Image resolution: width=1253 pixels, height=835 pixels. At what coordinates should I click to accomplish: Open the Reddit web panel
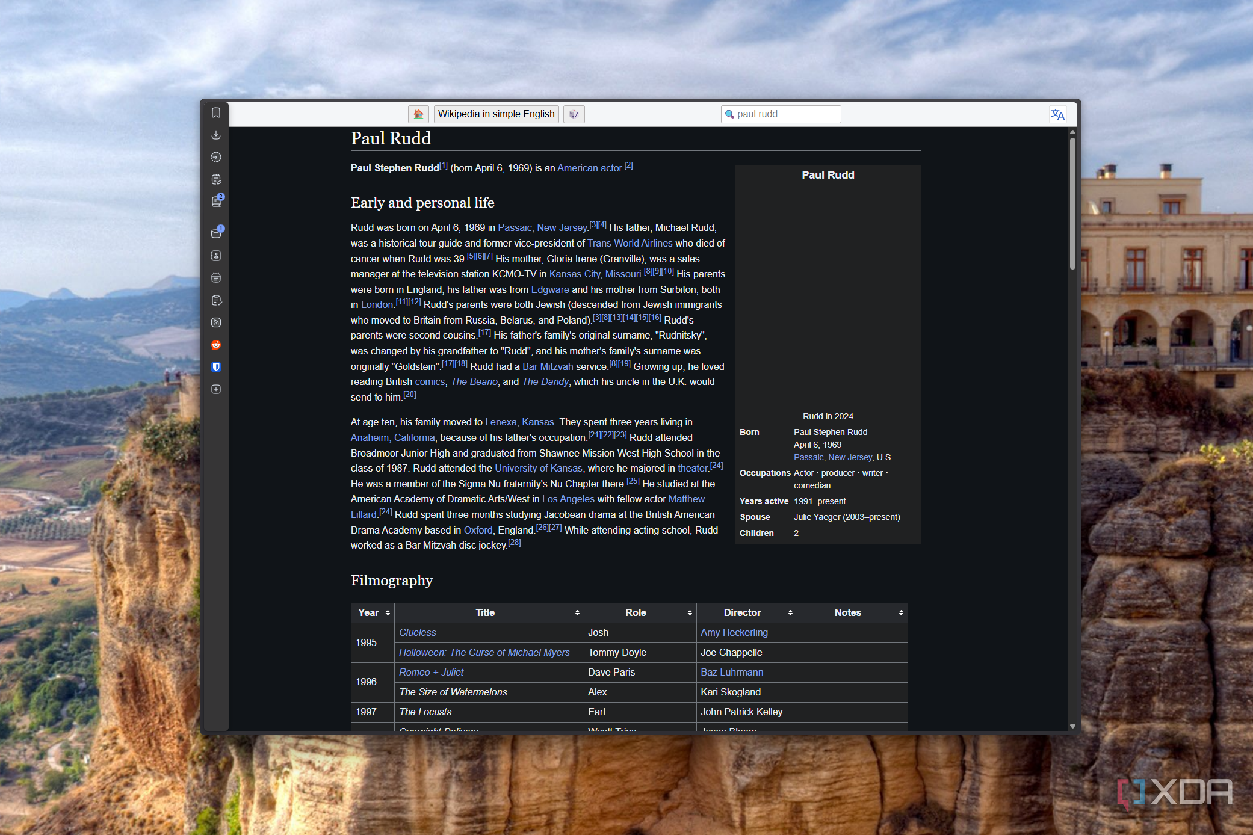point(216,345)
